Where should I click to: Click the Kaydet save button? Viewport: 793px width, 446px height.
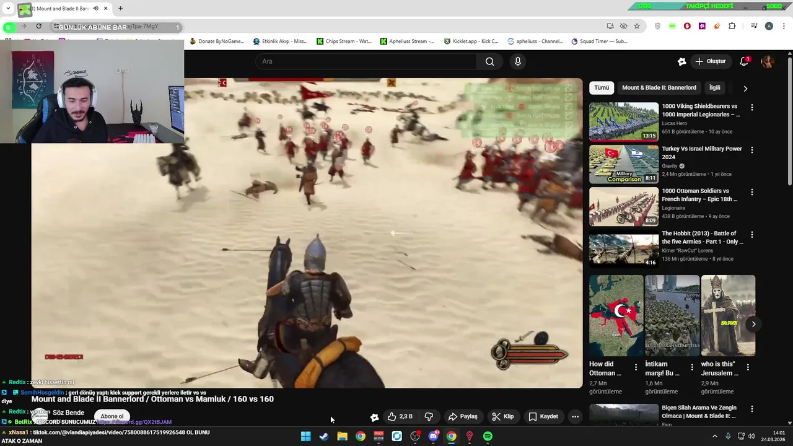543,416
